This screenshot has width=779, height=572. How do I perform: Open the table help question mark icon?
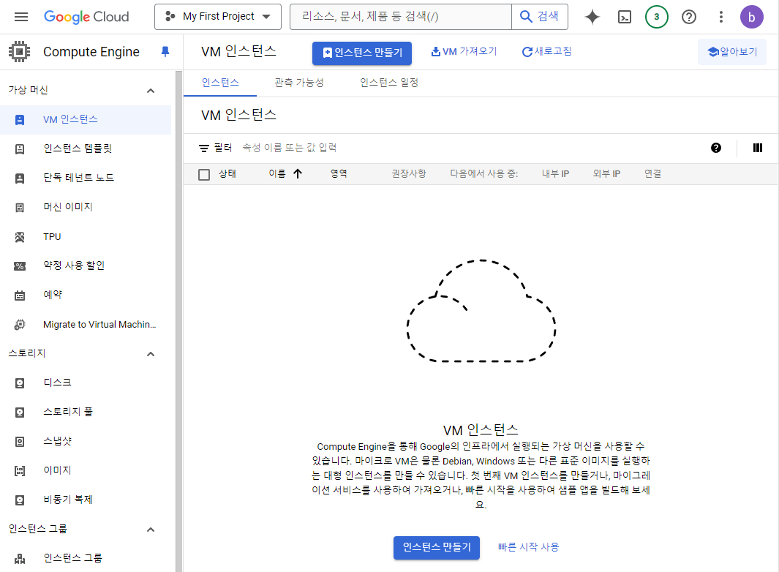(716, 148)
